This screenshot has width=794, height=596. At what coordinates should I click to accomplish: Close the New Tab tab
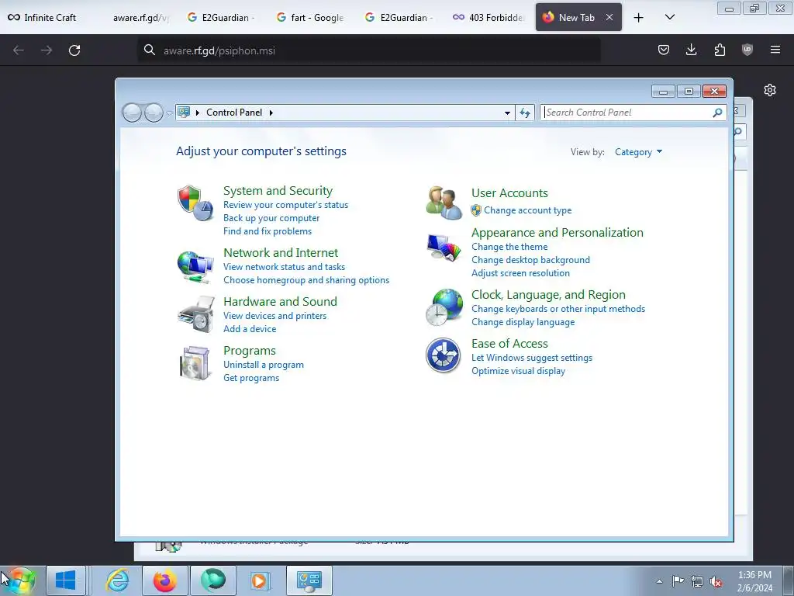click(x=609, y=17)
